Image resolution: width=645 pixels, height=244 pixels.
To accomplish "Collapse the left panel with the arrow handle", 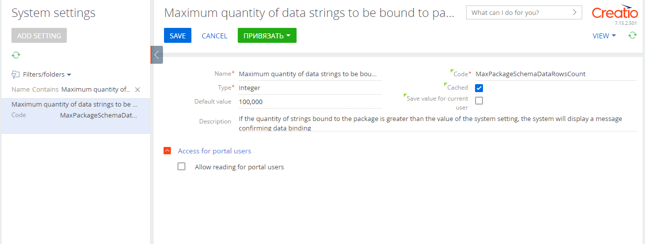I will (157, 55).
